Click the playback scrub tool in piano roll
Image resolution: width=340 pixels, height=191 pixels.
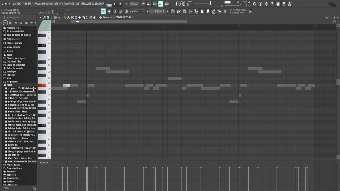[95, 18]
